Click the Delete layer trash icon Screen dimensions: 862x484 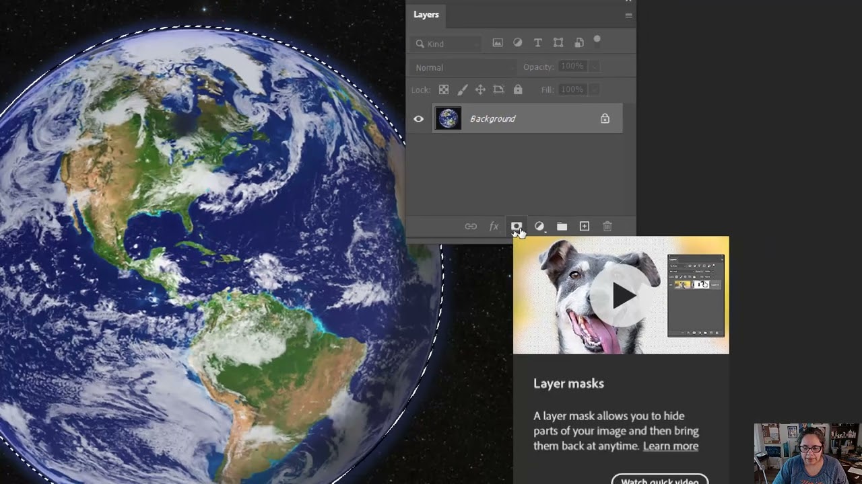click(x=607, y=227)
